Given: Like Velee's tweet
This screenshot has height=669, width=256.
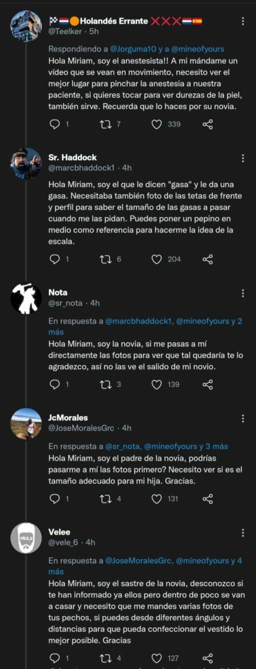Looking at the screenshot, I should [157, 658].
